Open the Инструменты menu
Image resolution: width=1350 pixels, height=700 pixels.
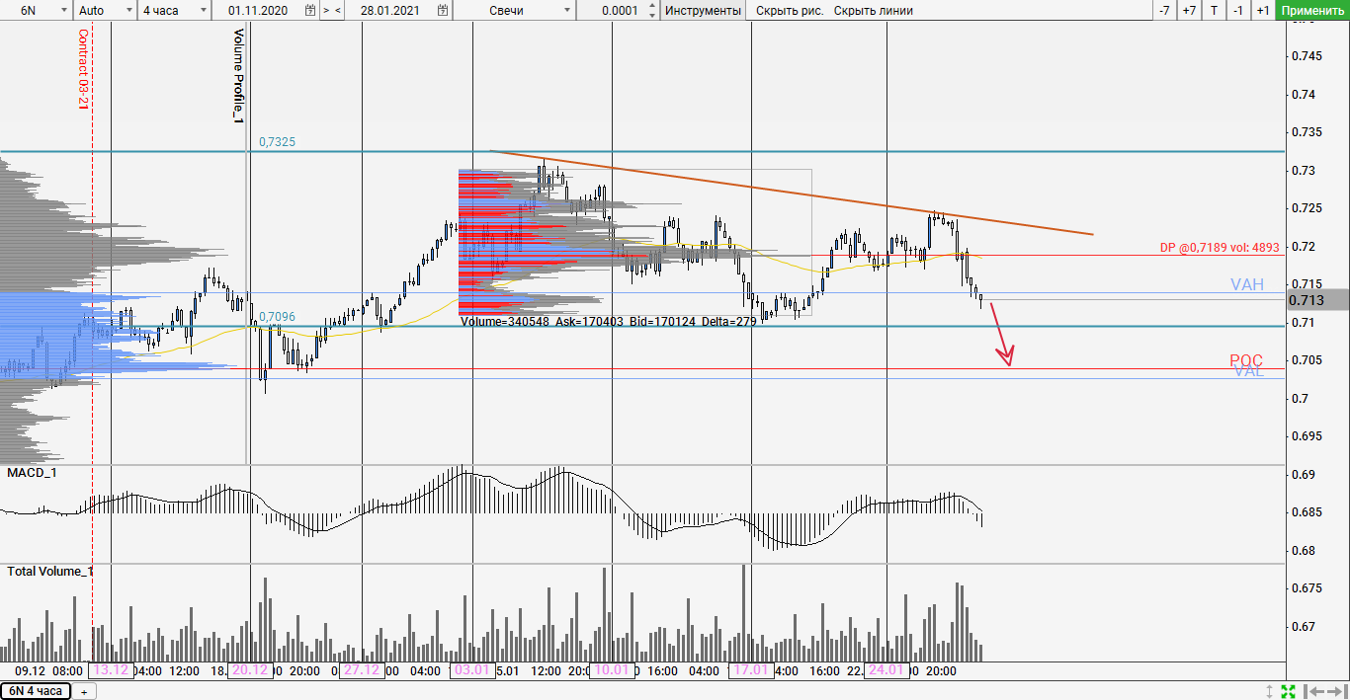(703, 11)
